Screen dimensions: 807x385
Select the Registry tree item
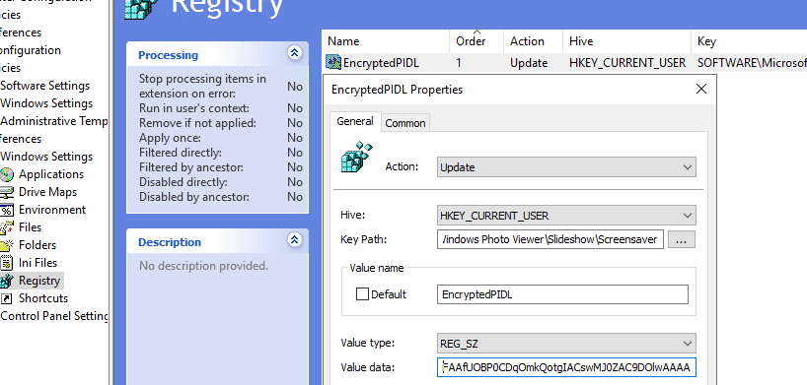39,281
